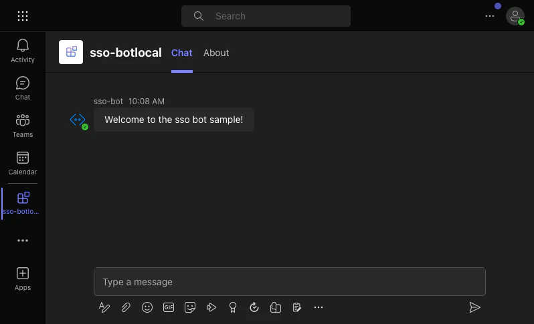The width and height of the screenshot is (534, 324).
Task: Open the emoji picker
Action: coord(147,307)
